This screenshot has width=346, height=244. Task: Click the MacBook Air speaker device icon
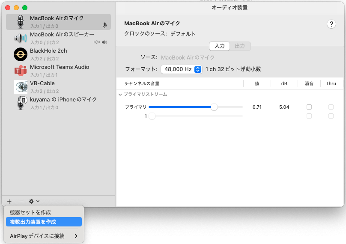pos(21,38)
